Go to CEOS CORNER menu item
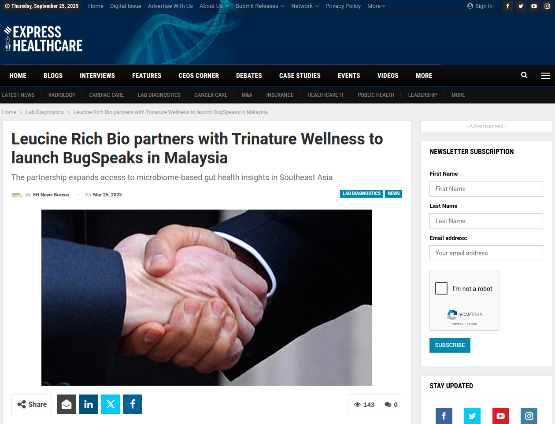Screen dimensions: 555x424 click(199, 76)
